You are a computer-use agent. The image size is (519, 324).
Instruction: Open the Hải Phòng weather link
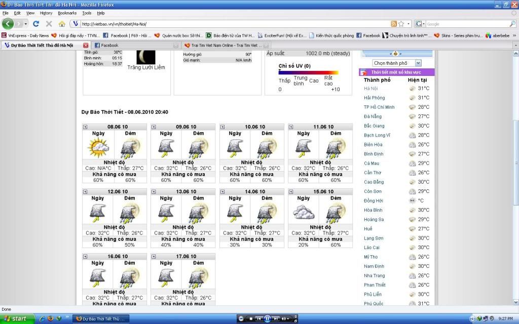coord(375,98)
